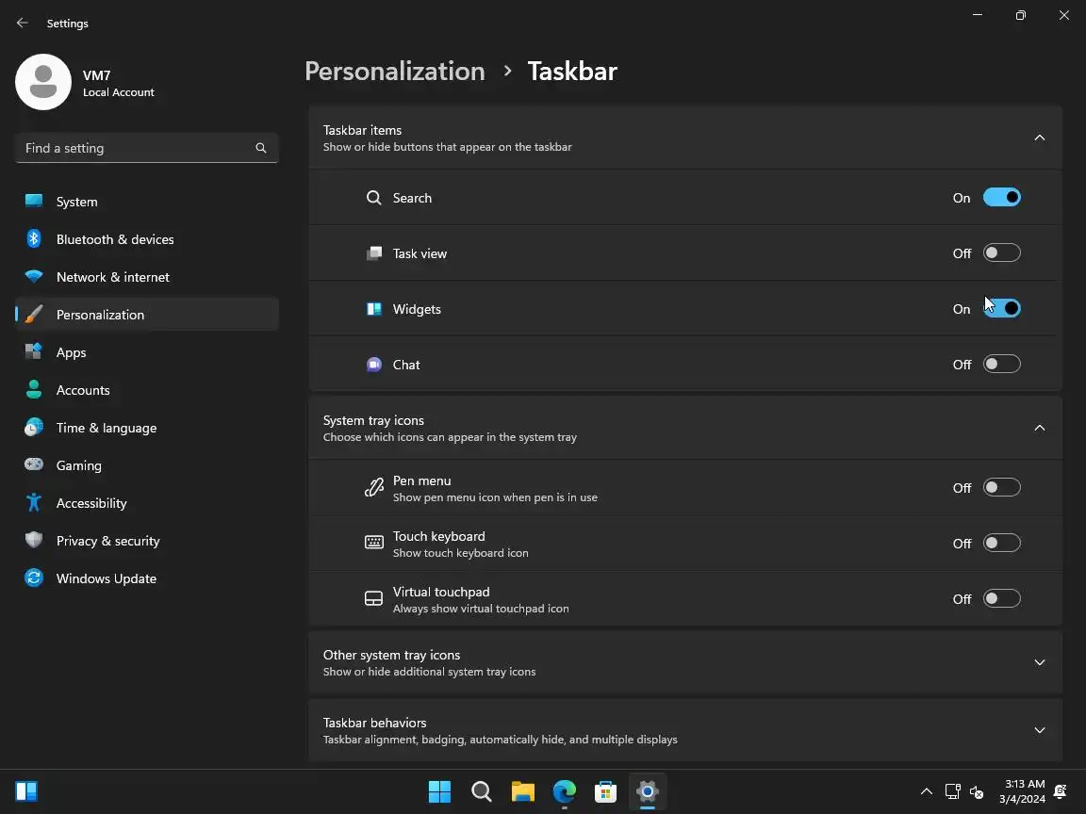This screenshot has width=1086, height=814.
Task: Click the purple Chat icon in the list
Action: (x=374, y=364)
